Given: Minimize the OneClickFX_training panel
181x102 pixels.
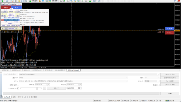Looking at the screenshot, I should [x=19, y=4].
